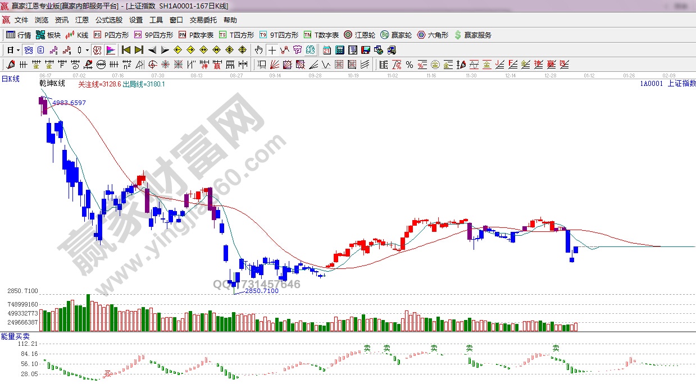This screenshot has width=696, height=384.
Task: Select the hand pan tool
Action: pyautogui.click(x=258, y=50)
